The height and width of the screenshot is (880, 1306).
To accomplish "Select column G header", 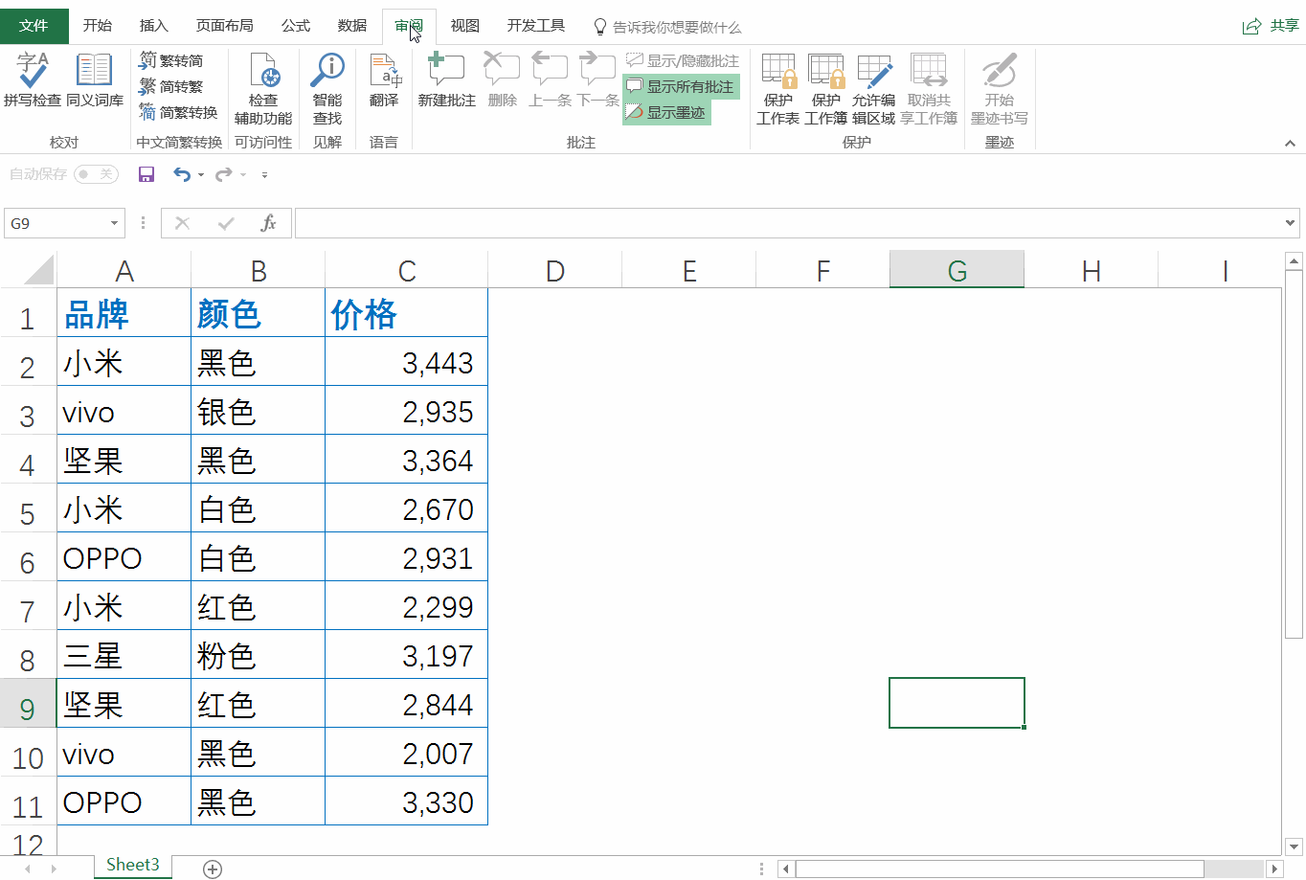I will 957,270.
